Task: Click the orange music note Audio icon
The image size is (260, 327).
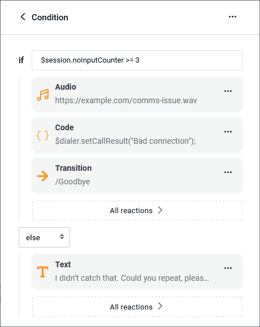Action: coord(42,95)
